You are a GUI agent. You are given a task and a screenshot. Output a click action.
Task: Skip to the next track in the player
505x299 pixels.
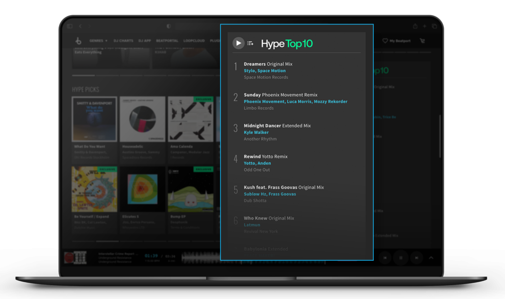(416, 258)
